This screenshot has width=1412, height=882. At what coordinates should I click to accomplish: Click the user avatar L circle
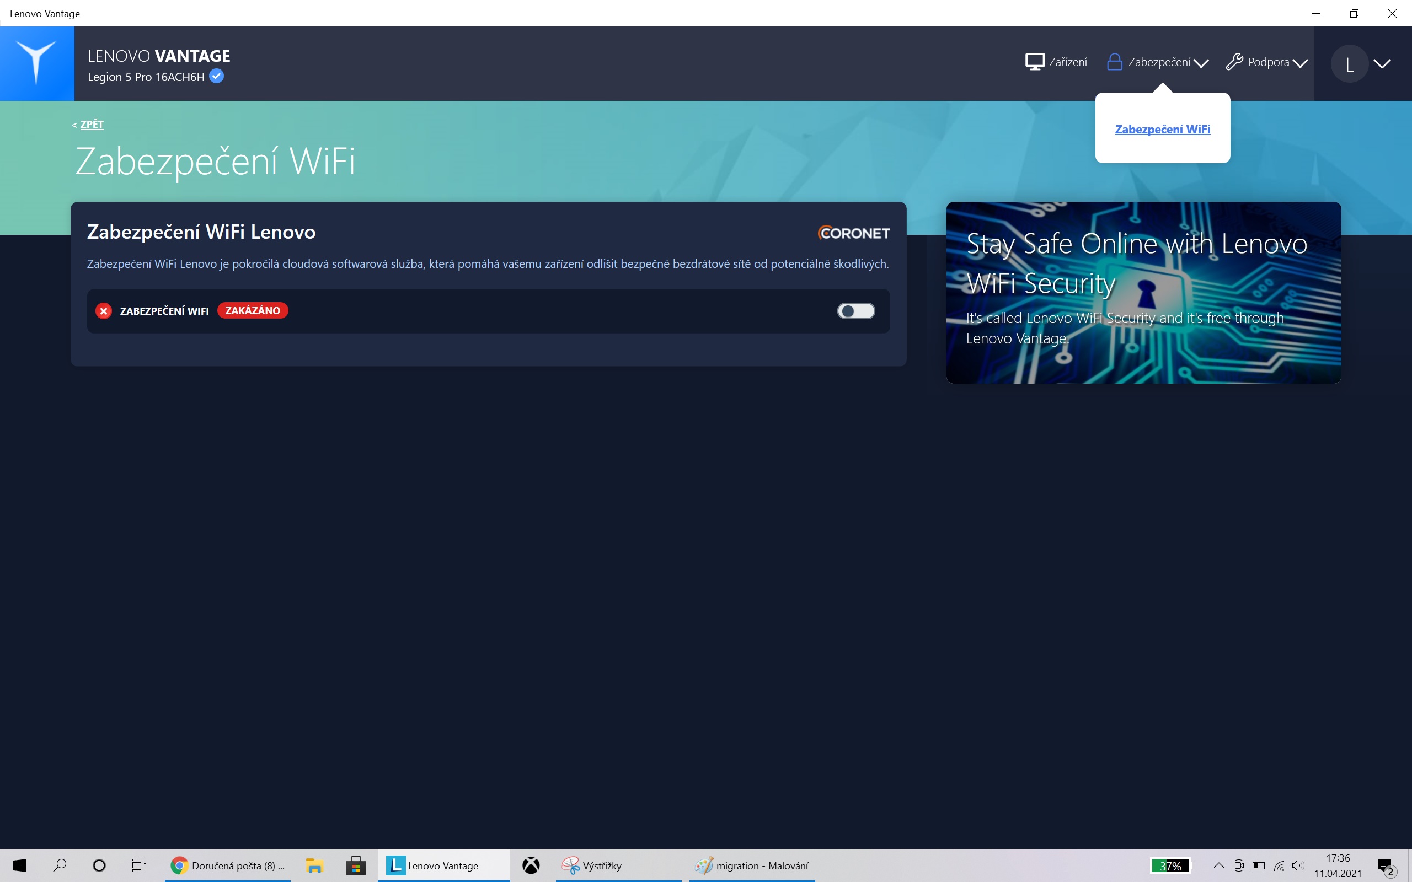tap(1349, 63)
